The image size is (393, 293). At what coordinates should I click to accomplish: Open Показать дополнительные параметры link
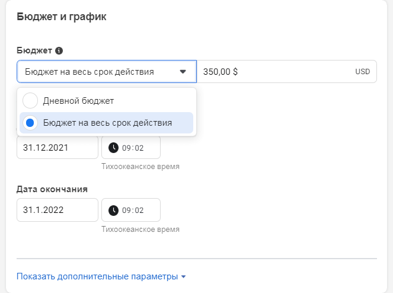tap(97, 276)
